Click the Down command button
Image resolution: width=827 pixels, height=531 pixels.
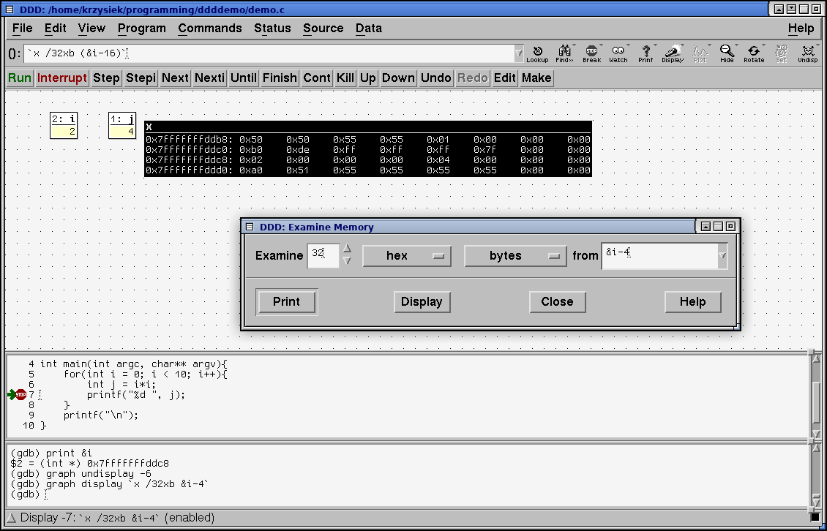[x=398, y=78]
